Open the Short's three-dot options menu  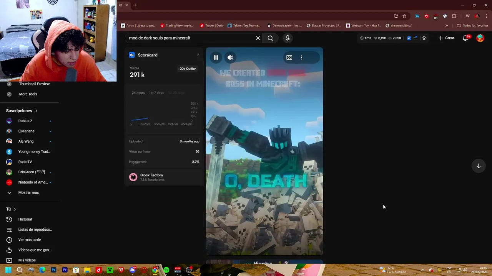point(301,58)
